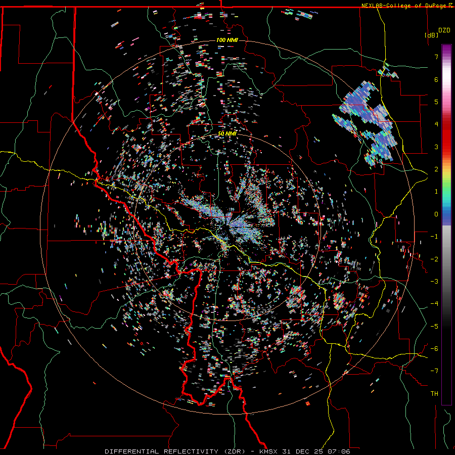Click the 0 tick label on the color scale
This screenshot has height=455, width=455.
(x=436, y=214)
